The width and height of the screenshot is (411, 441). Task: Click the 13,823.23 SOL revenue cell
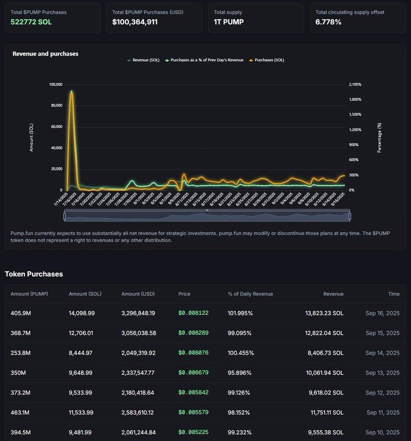point(324,313)
